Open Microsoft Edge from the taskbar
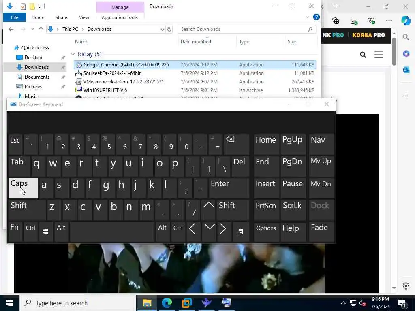The image size is (415, 311). pyautogui.click(x=167, y=303)
